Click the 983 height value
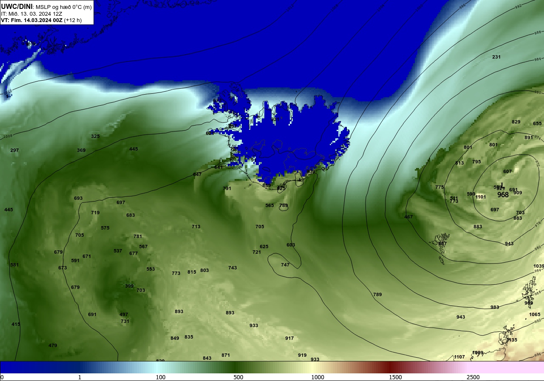The height and width of the screenshot is (381, 544). [x=495, y=307]
